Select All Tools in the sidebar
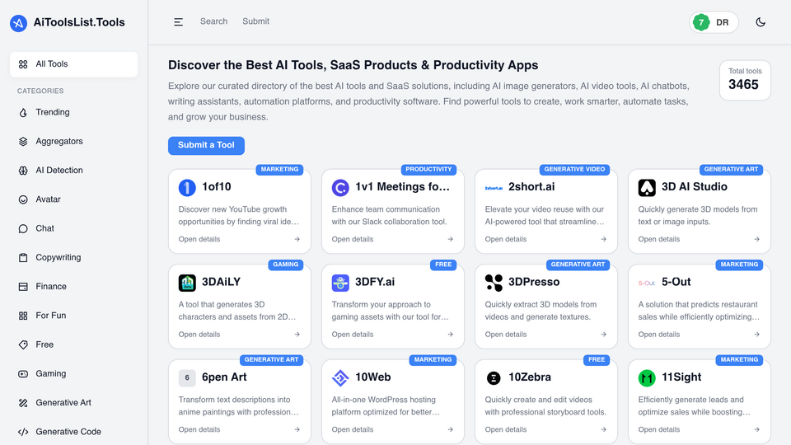791x445 pixels. (x=73, y=64)
